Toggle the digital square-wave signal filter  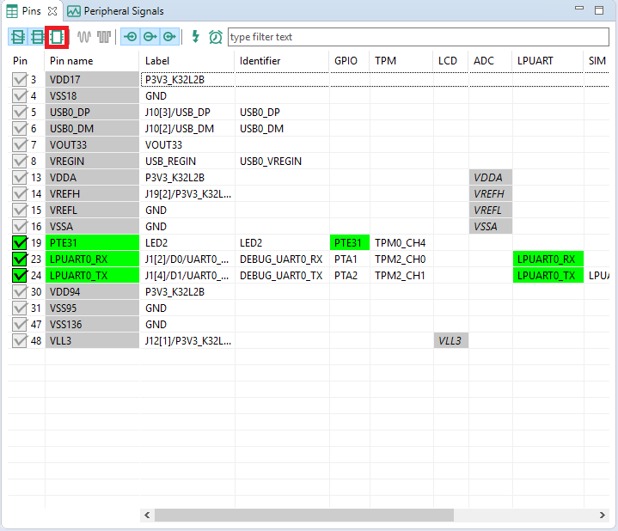(x=104, y=37)
